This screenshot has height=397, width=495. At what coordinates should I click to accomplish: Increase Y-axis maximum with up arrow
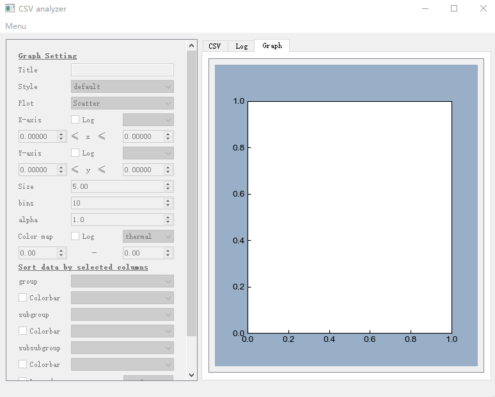[168, 167]
